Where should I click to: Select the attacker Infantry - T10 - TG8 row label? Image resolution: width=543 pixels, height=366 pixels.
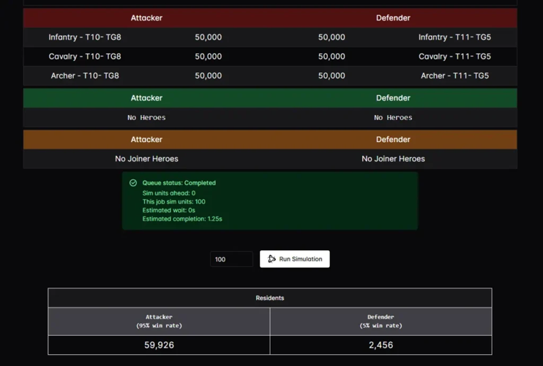85,37
